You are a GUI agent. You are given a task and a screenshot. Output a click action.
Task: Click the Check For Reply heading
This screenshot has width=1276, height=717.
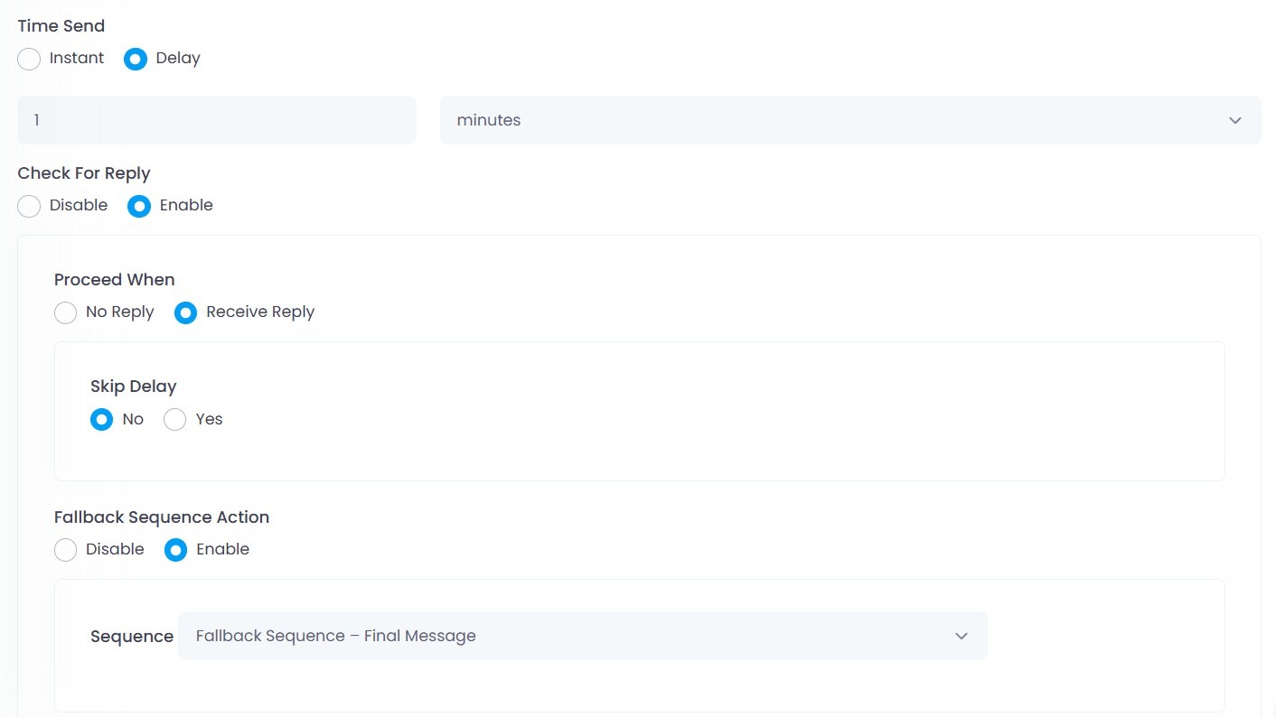(x=84, y=173)
